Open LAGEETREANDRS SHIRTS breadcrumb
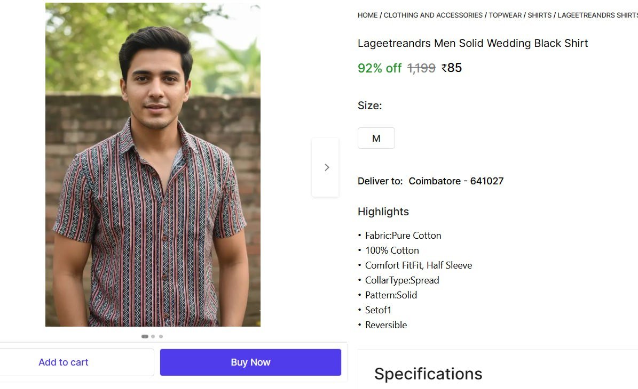Viewport: 638px width, 389px height. 597,15
